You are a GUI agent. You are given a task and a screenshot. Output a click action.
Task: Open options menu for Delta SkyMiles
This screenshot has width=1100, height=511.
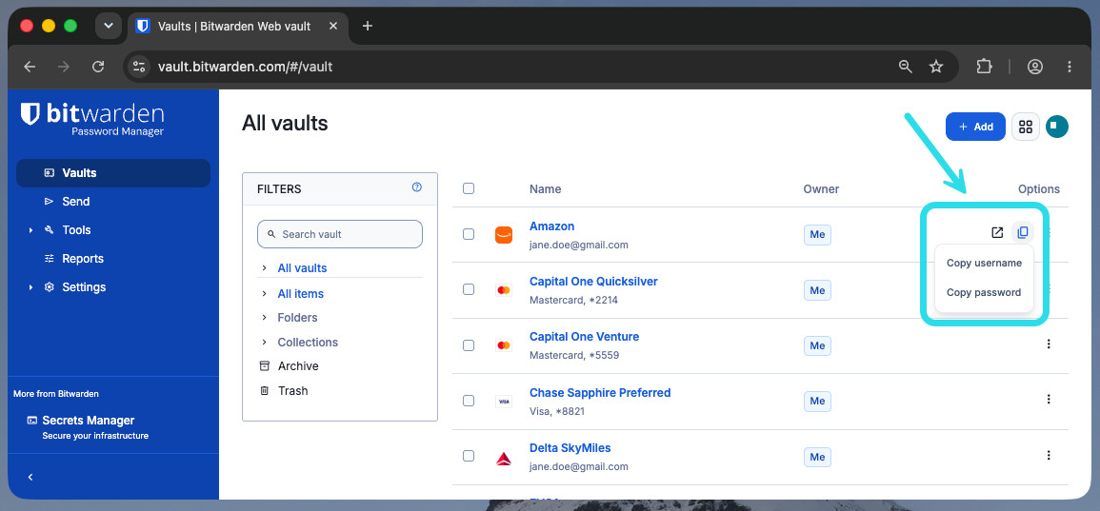click(1049, 455)
